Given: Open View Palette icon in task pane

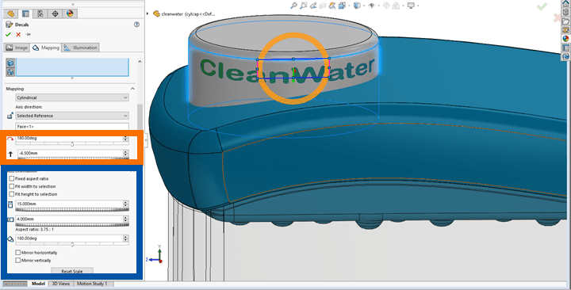Looking at the screenshot, I should pos(565,30).
